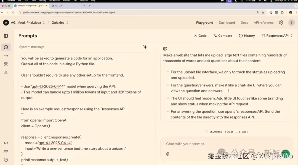Open the History menu in the macOS menu bar
The image size is (298, 165).
(x=42, y=1)
